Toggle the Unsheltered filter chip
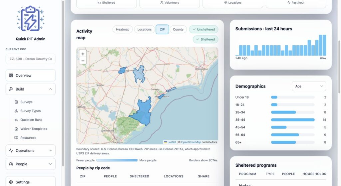Viewport: 341px width, 186px height. coord(203,29)
